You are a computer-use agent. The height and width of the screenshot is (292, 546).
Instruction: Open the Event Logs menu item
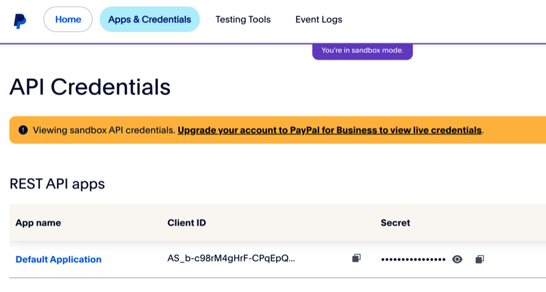click(x=318, y=19)
